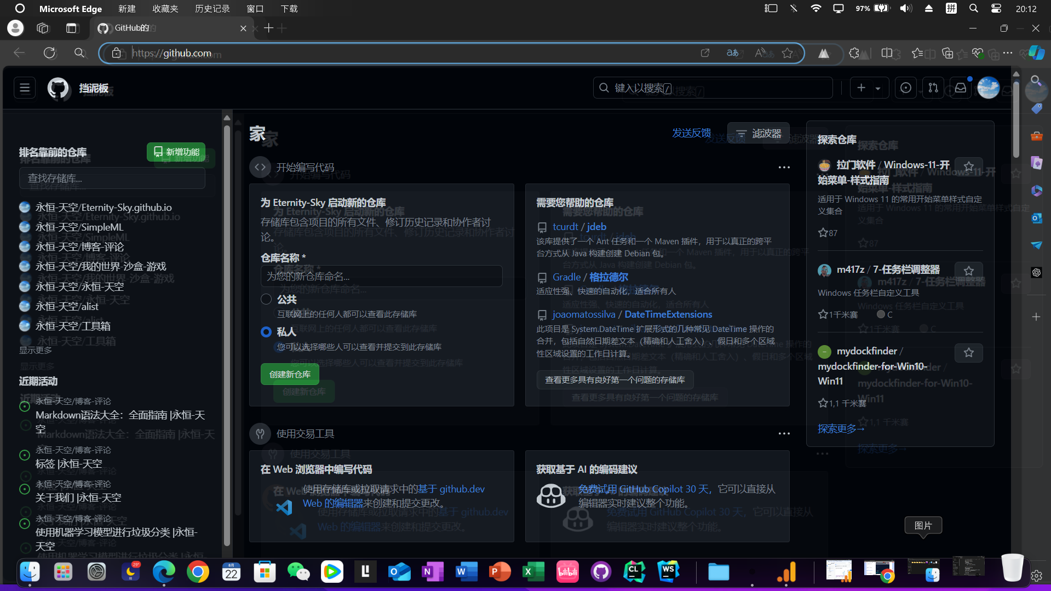This screenshot has width=1051, height=591.
Task: Open a new browser tab with plus
Action: [x=268, y=28]
